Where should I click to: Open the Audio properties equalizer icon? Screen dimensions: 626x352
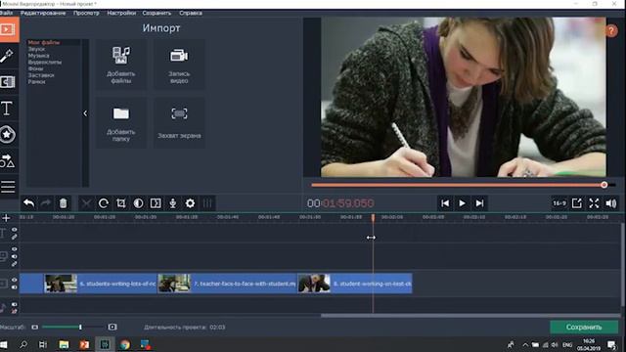[x=207, y=203]
